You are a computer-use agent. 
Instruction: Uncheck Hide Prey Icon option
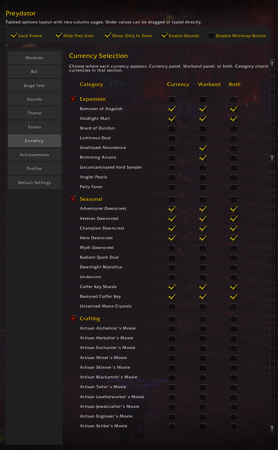pos(59,35)
